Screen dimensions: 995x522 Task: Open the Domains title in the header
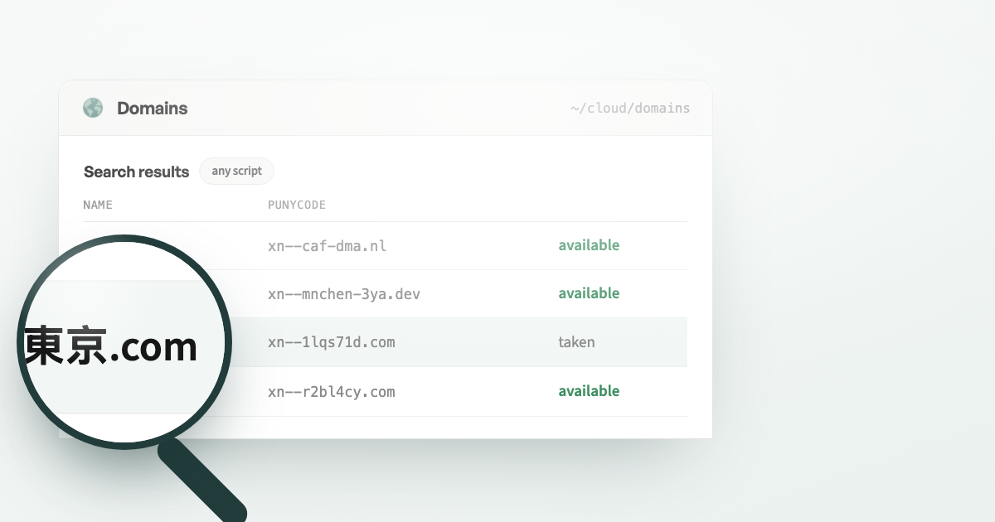tap(152, 109)
